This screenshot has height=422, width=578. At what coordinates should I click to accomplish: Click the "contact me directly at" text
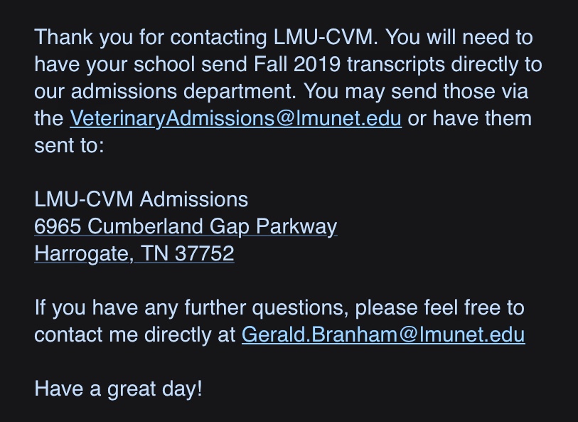135,335
